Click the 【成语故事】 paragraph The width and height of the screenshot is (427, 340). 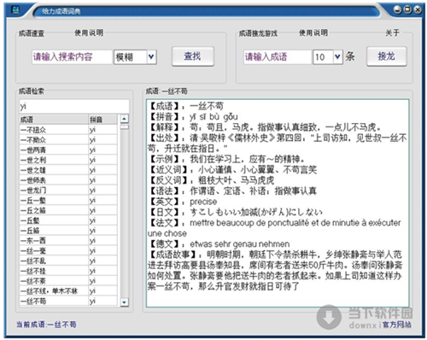[275, 270]
